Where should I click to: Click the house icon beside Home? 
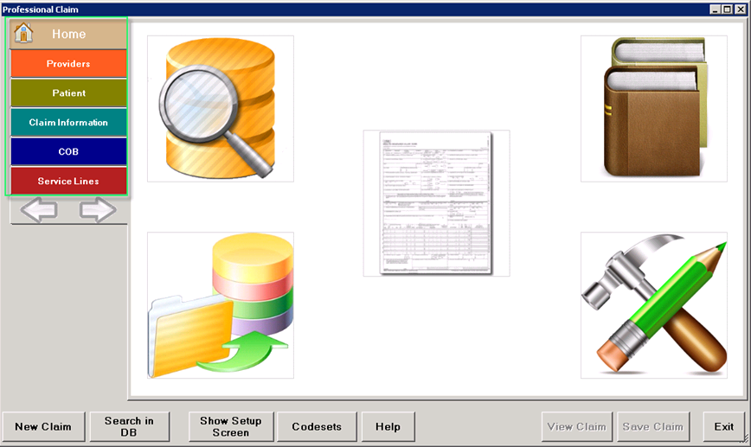[23, 34]
